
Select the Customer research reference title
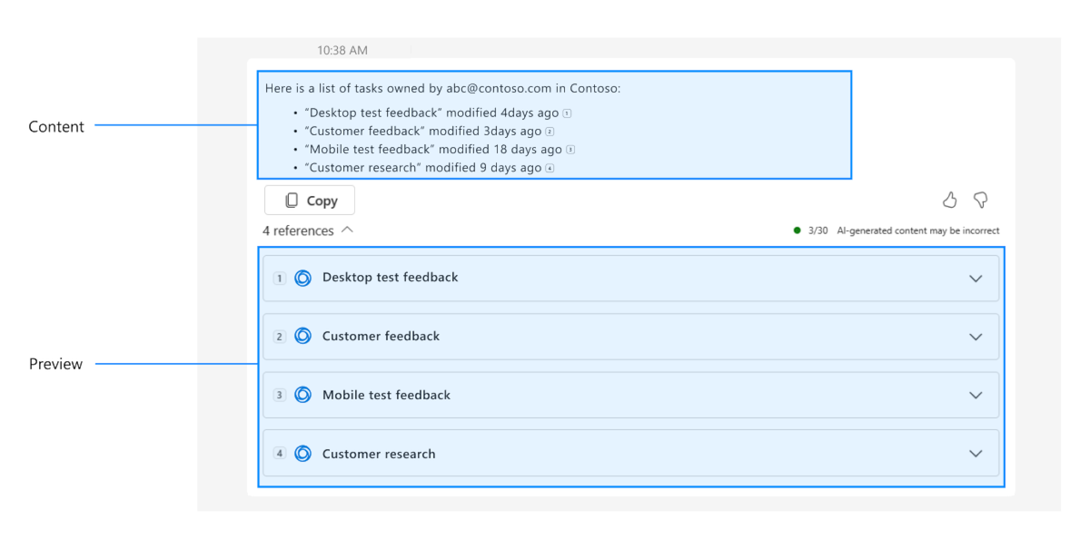[379, 454]
